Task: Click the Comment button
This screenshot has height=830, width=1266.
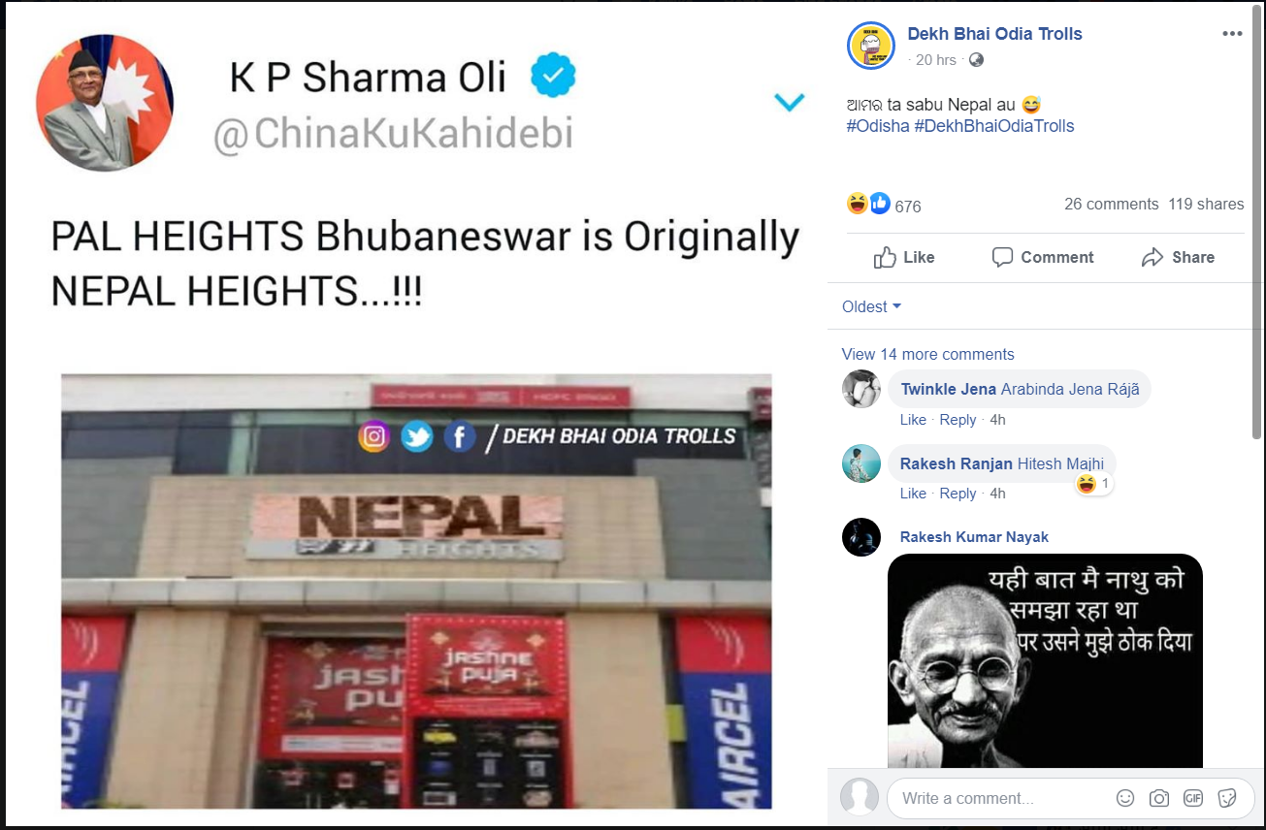Action: tap(1043, 257)
